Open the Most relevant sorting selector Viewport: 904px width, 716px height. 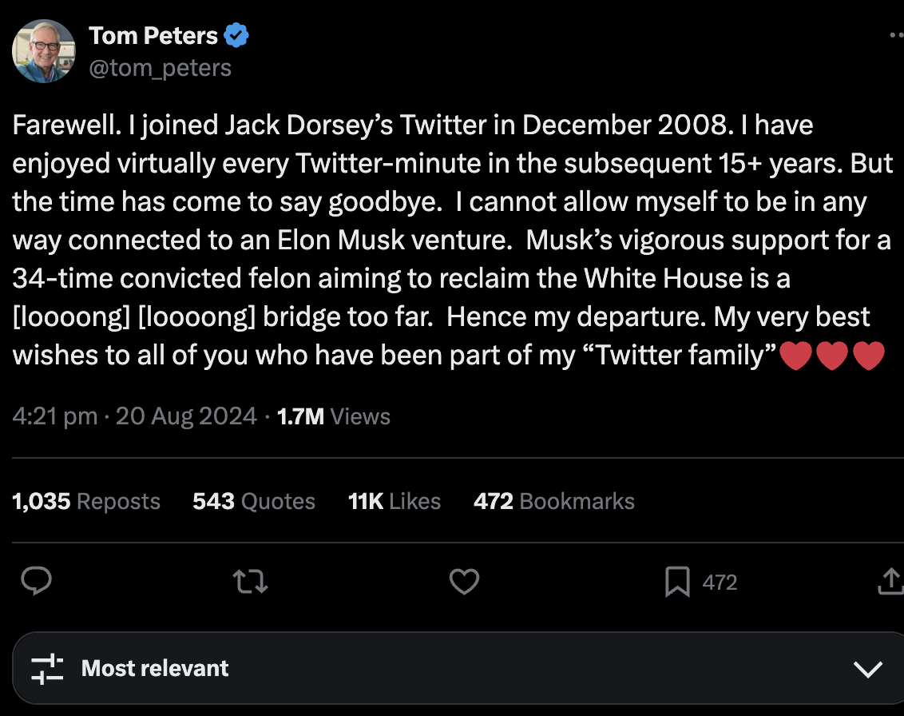coord(155,669)
